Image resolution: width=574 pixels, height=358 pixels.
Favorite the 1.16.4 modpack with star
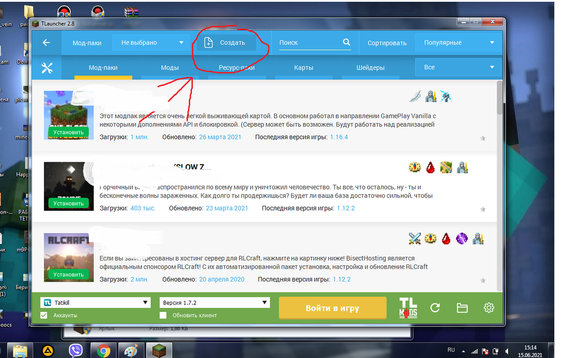[483, 138]
